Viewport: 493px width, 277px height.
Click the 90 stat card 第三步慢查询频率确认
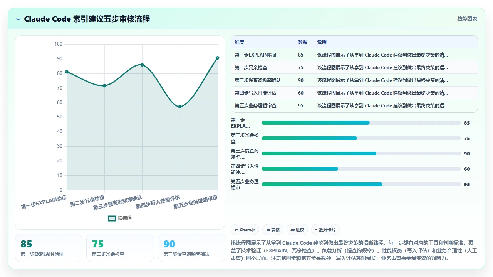(191, 248)
